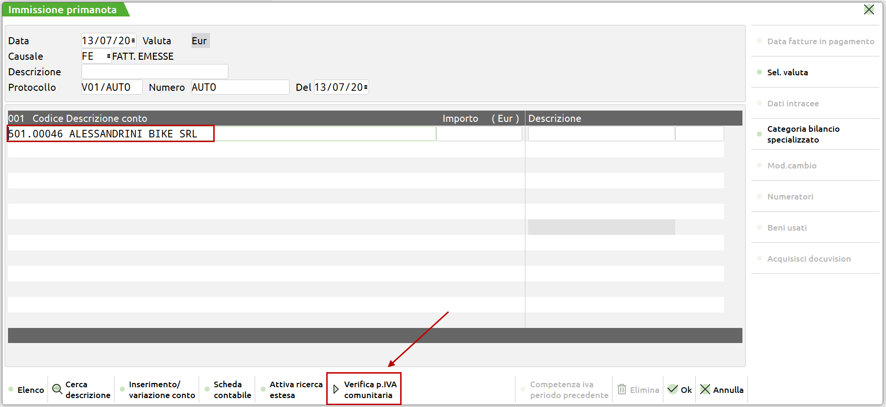
Task: Open the Del date picker
Action: pos(366,88)
